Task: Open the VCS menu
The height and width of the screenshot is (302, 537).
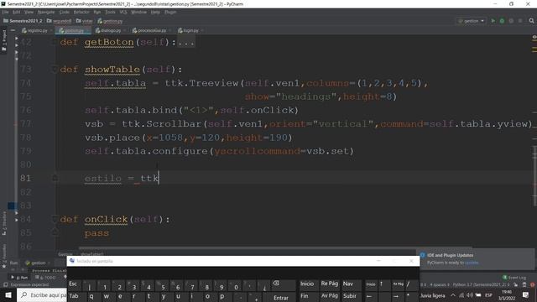Action: click(123, 12)
